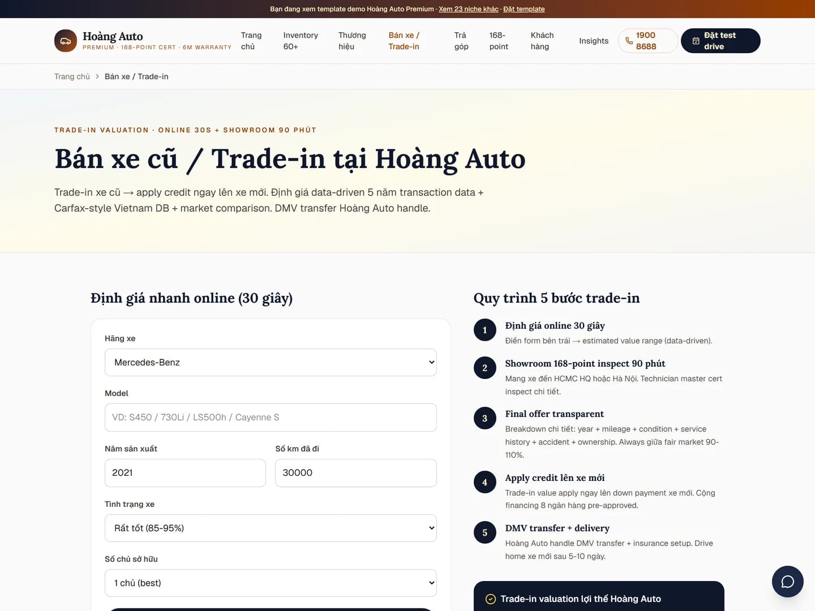The width and height of the screenshot is (815, 611).
Task: Click Trang chủ in the breadcrumb
Action: pos(72,76)
